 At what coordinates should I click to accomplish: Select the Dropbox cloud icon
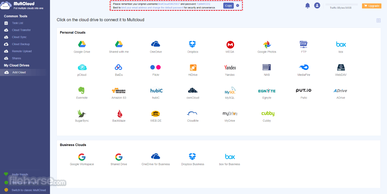193,44
